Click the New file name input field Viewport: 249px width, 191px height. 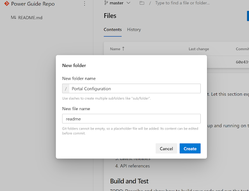131,119
